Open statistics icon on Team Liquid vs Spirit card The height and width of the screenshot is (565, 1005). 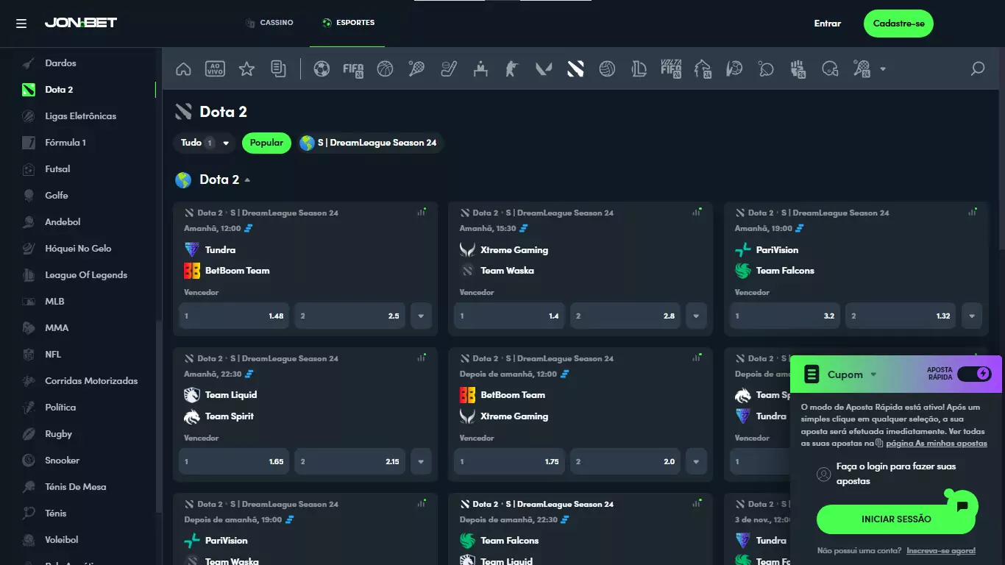pos(422,358)
